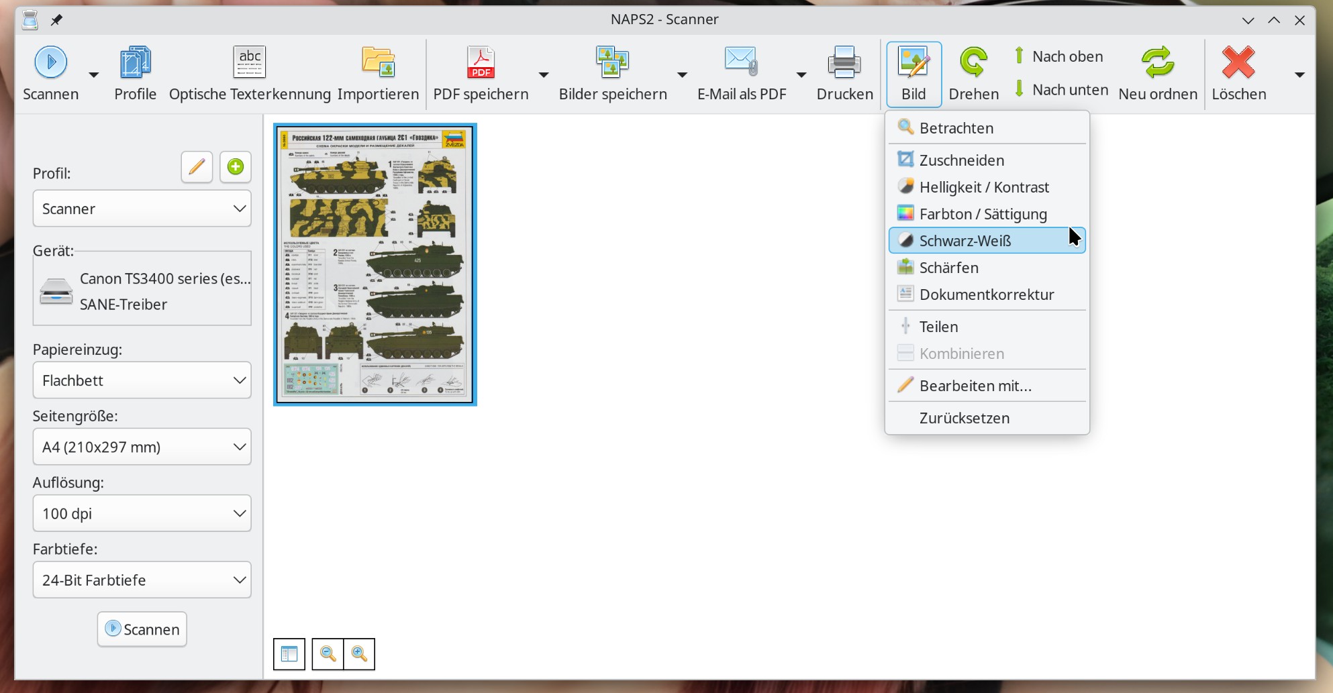
Task: Click the Scannen button in sidebar
Action: click(x=142, y=629)
